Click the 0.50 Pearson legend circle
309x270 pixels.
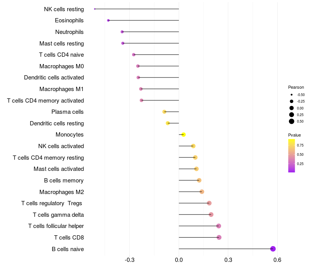[291, 121]
